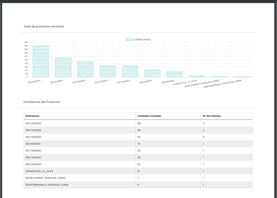Click quantity value 182 in table
Viewport: 277px width, 198px height.
(x=139, y=123)
